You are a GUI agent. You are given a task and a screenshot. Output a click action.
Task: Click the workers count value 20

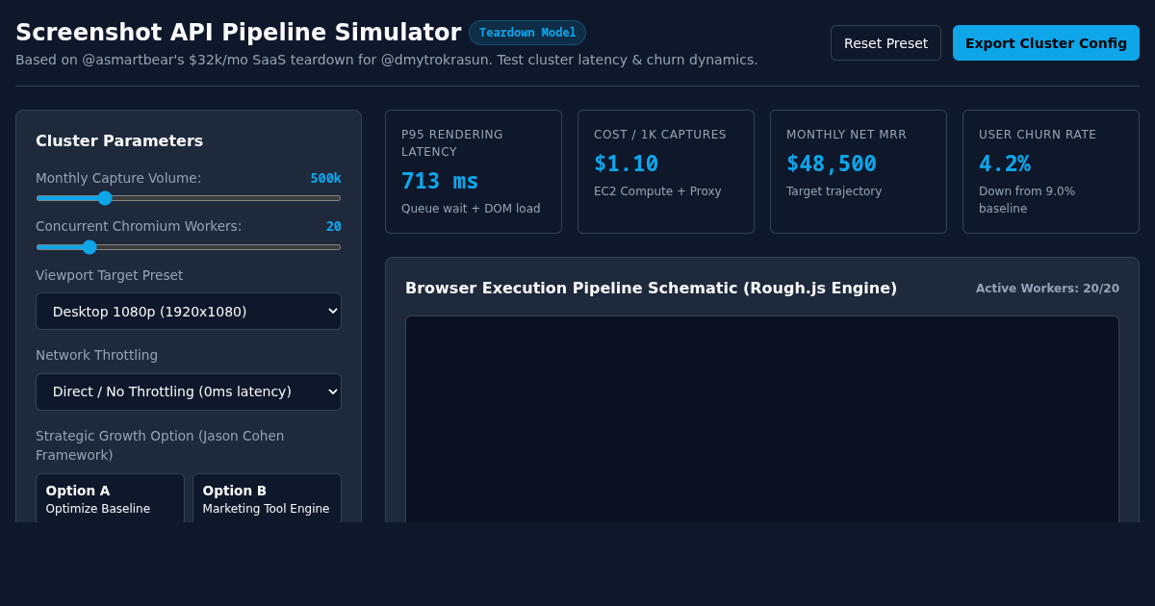coord(333,226)
